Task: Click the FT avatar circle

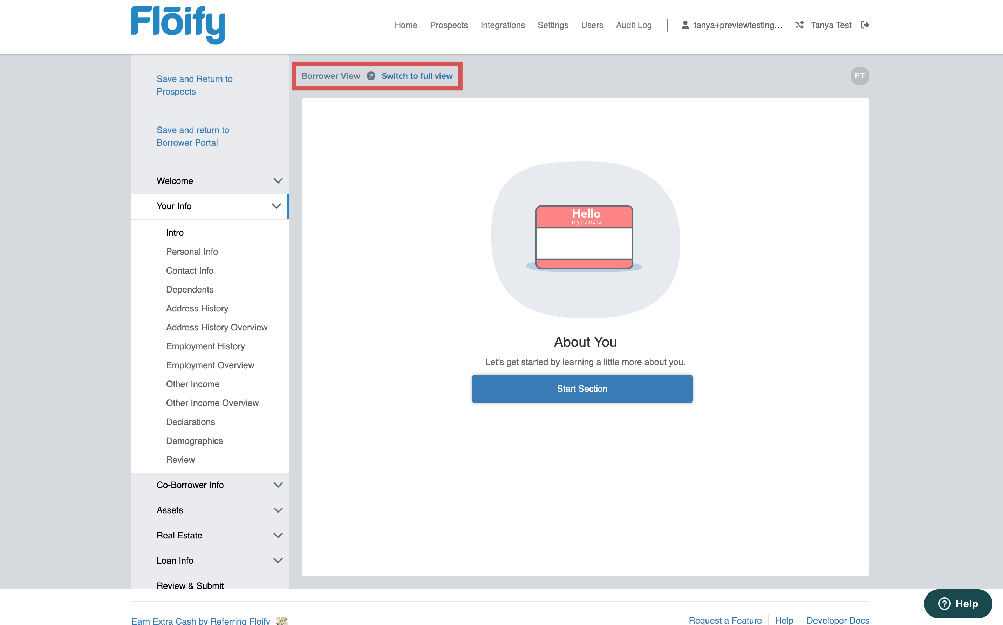Action: pyautogui.click(x=860, y=76)
